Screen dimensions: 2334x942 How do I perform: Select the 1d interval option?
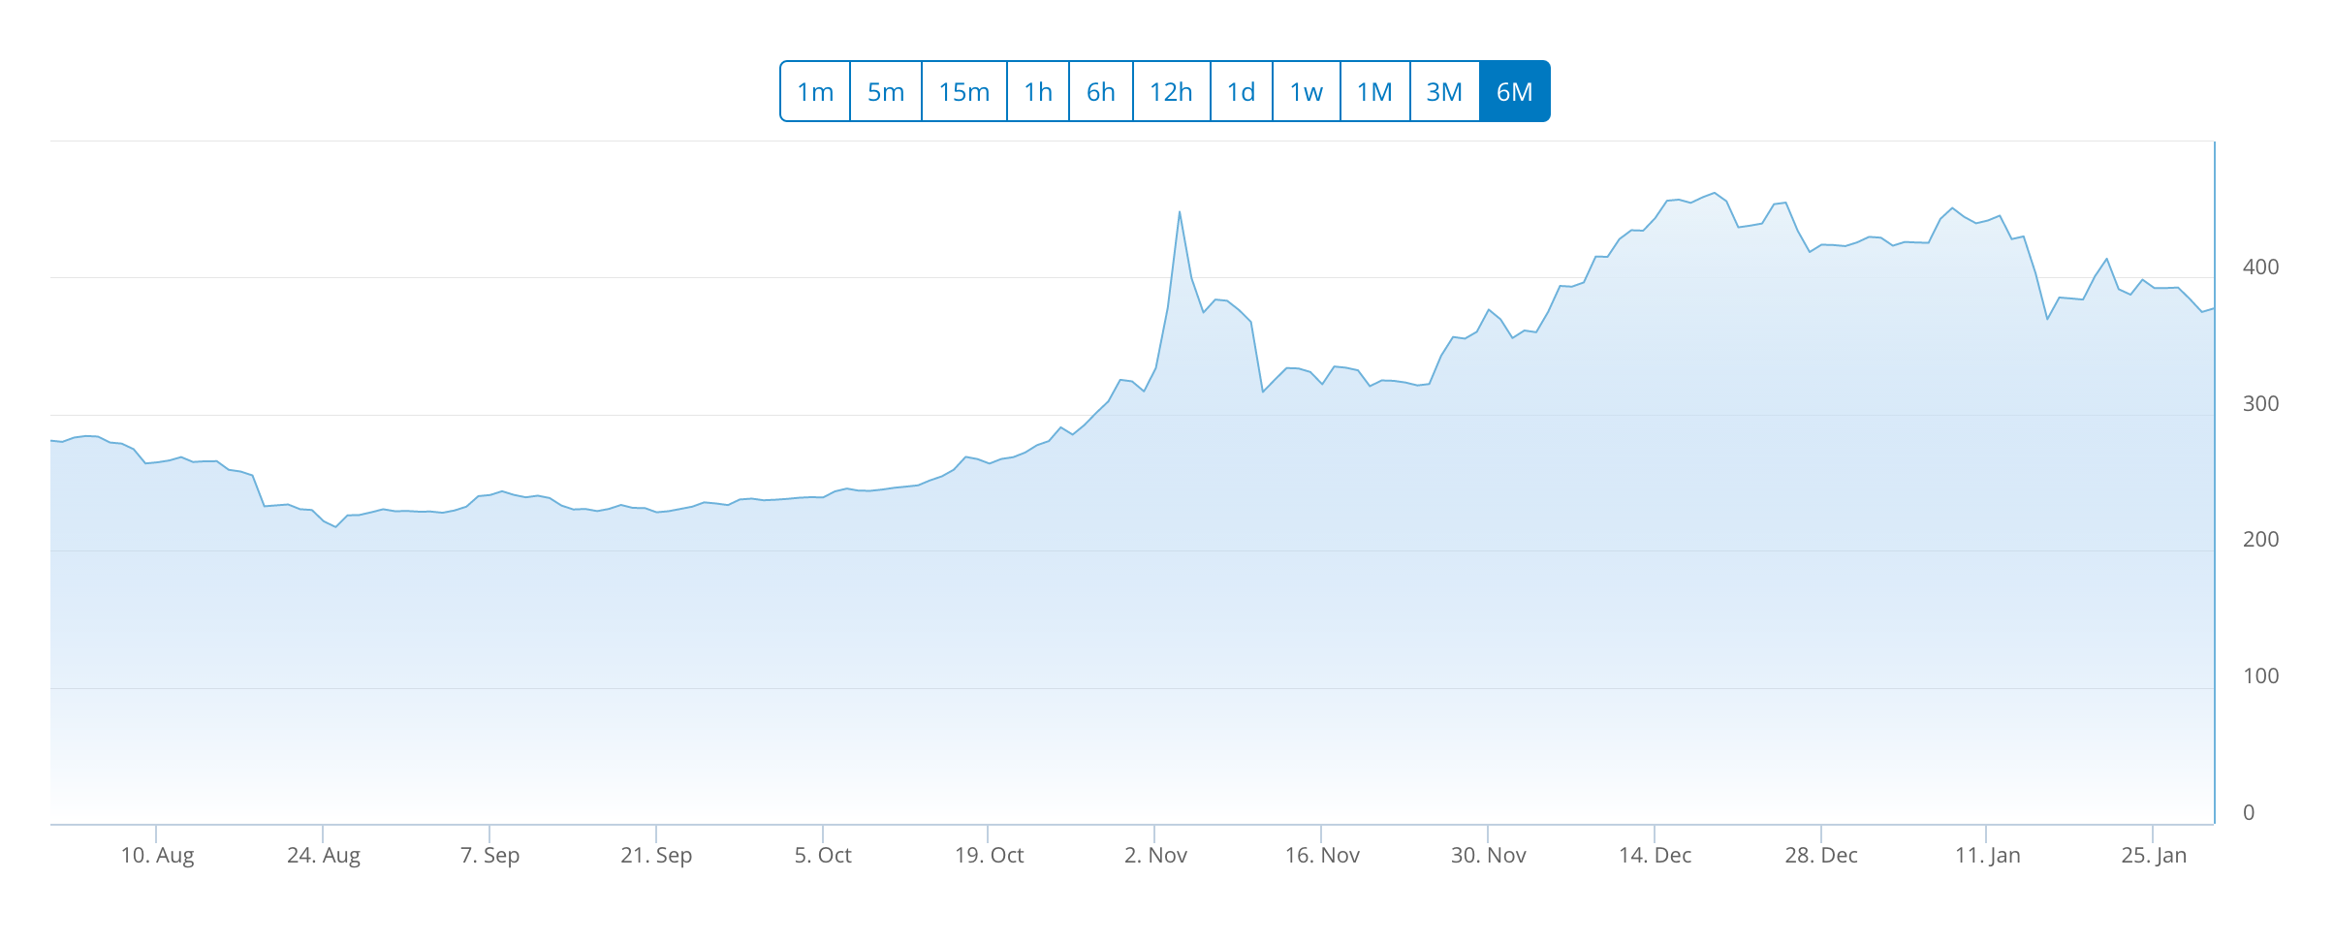[1242, 92]
